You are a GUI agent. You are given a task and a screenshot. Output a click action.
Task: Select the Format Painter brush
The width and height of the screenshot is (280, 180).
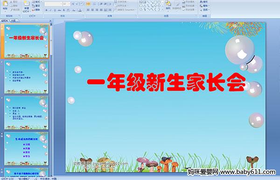pos(12,10)
